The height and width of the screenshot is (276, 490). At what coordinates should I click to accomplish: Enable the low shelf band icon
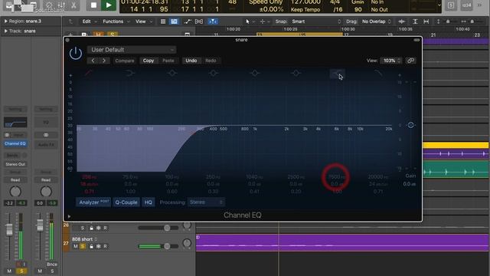click(x=130, y=73)
